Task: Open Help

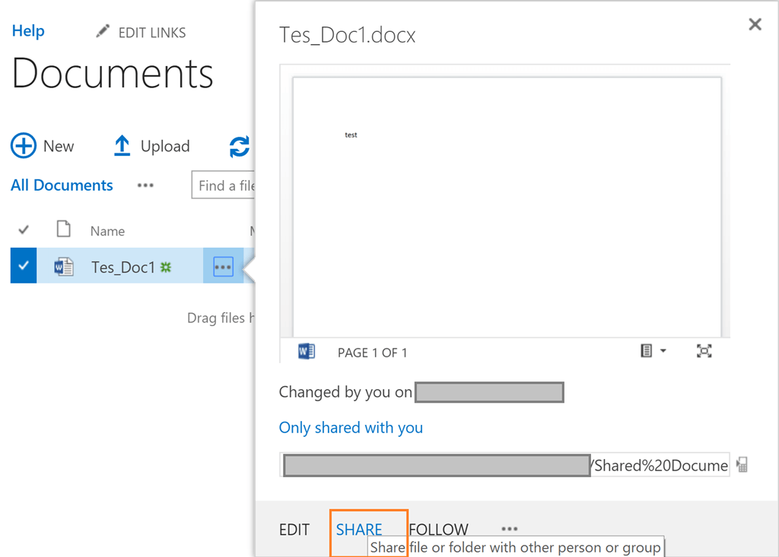Action: point(27,30)
